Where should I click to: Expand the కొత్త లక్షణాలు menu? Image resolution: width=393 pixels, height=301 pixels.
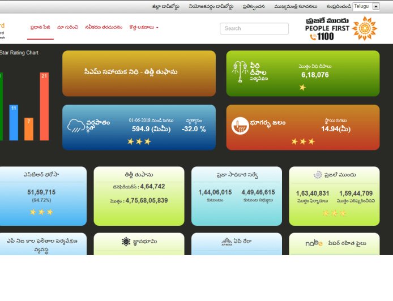coord(143,27)
